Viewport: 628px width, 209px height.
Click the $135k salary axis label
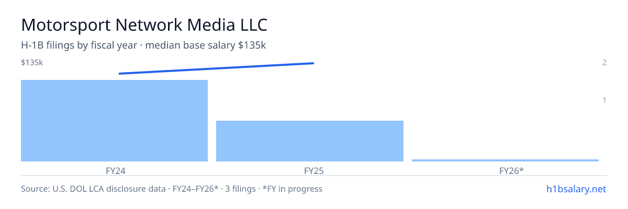[32, 63]
